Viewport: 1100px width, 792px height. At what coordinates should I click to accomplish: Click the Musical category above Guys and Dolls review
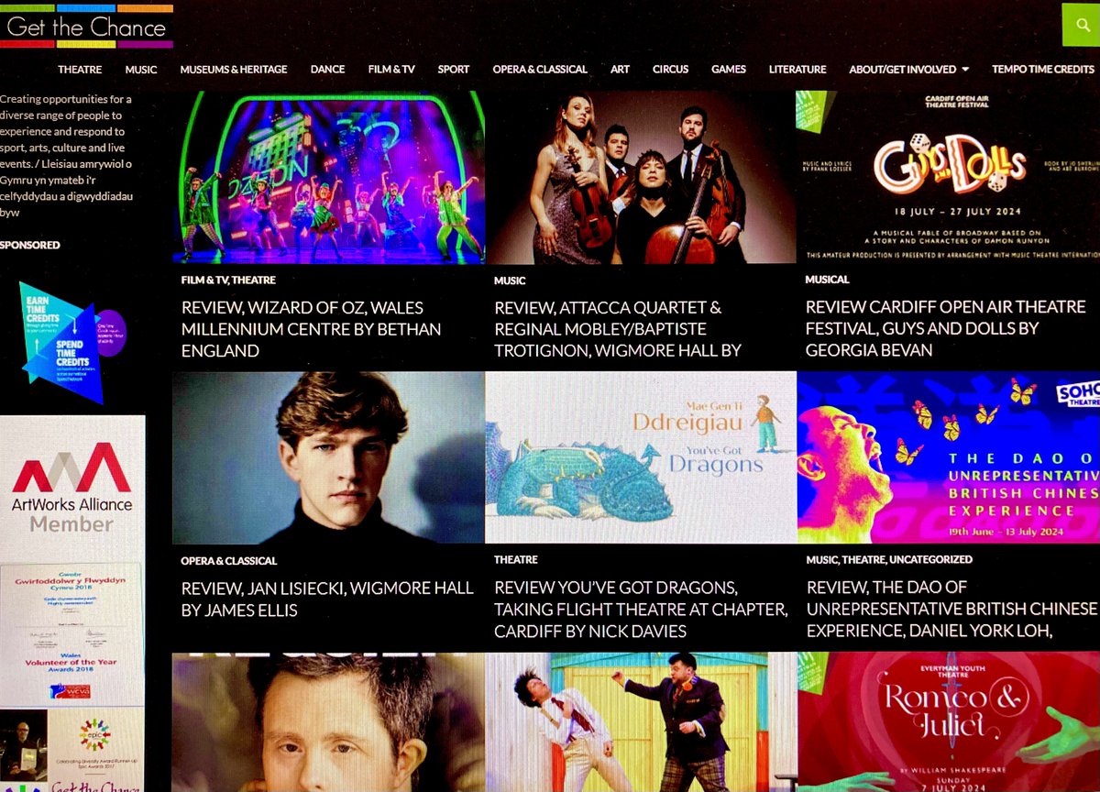pyautogui.click(x=827, y=280)
